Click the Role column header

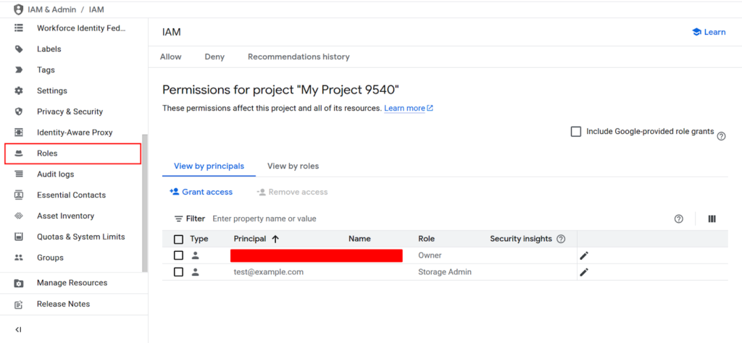(x=426, y=239)
